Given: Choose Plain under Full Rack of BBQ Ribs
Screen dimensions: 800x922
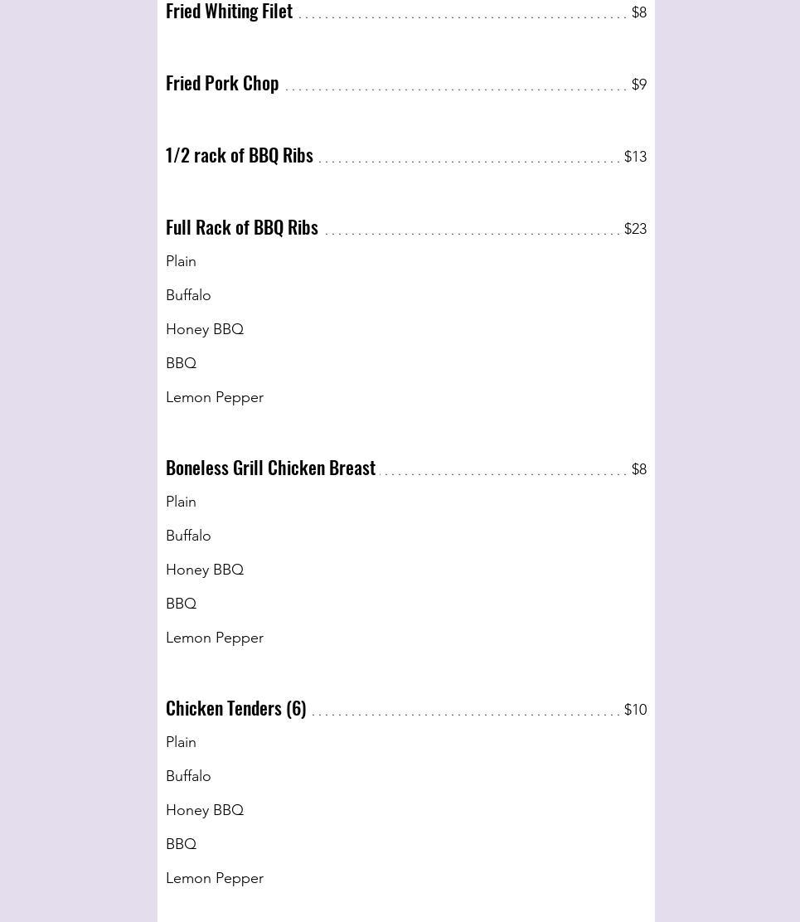Looking at the screenshot, I should (181, 262).
